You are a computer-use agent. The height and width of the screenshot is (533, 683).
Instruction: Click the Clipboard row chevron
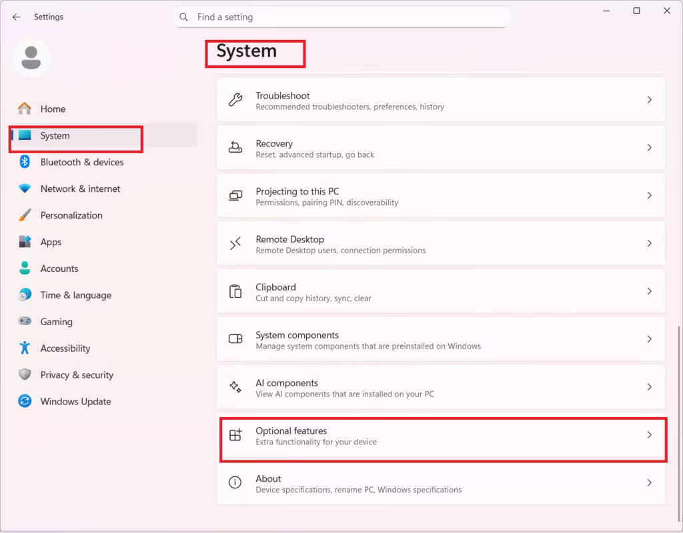point(650,291)
